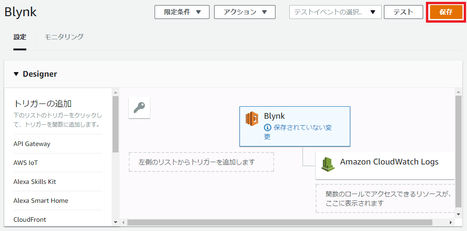
Task: Click the Amazon CloudWatch Logs icon
Action: tap(328, 164)
